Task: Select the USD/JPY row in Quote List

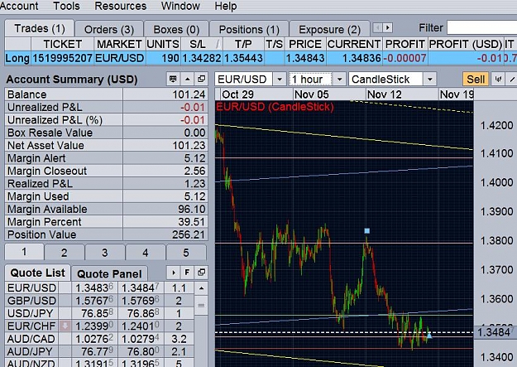Action: [99, 313]
